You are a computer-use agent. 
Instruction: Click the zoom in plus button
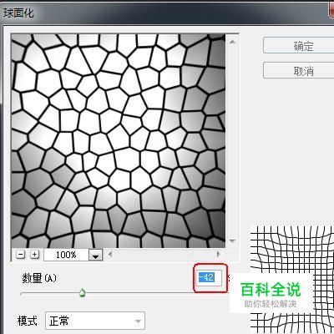point(34,255)
